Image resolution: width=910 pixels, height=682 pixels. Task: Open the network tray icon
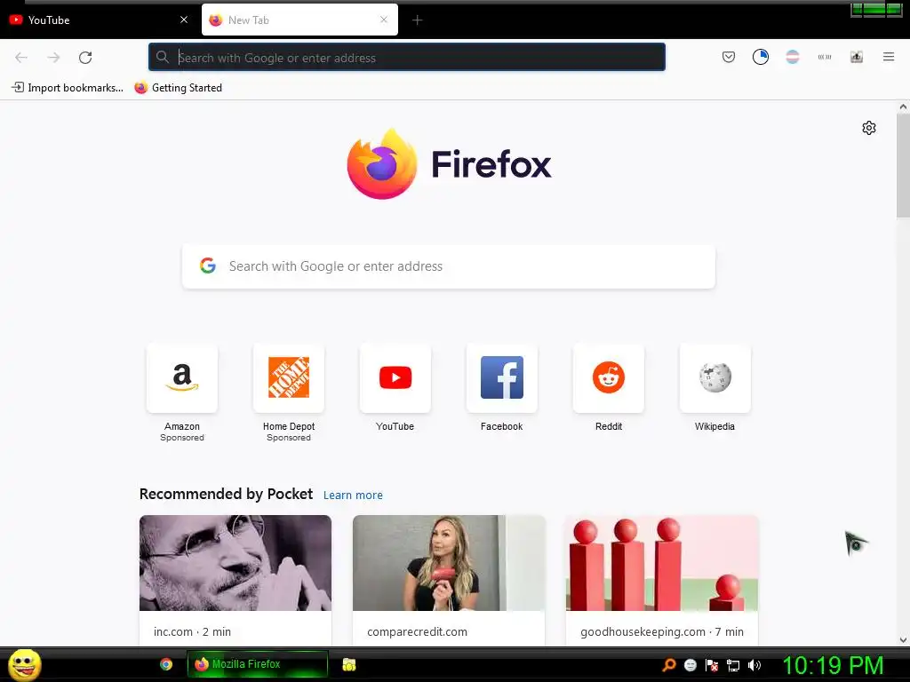coord(733,665)
